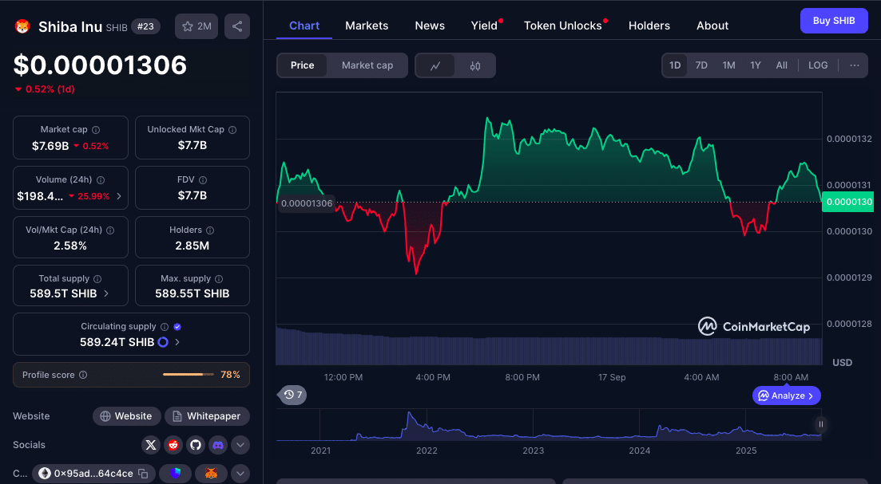Toggle the chart to Price view
This screenshot has height=484, width=881.
[302, 65]
